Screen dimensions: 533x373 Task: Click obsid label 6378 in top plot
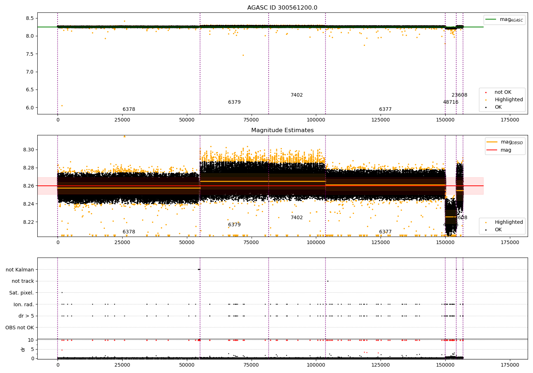[129, 109]
